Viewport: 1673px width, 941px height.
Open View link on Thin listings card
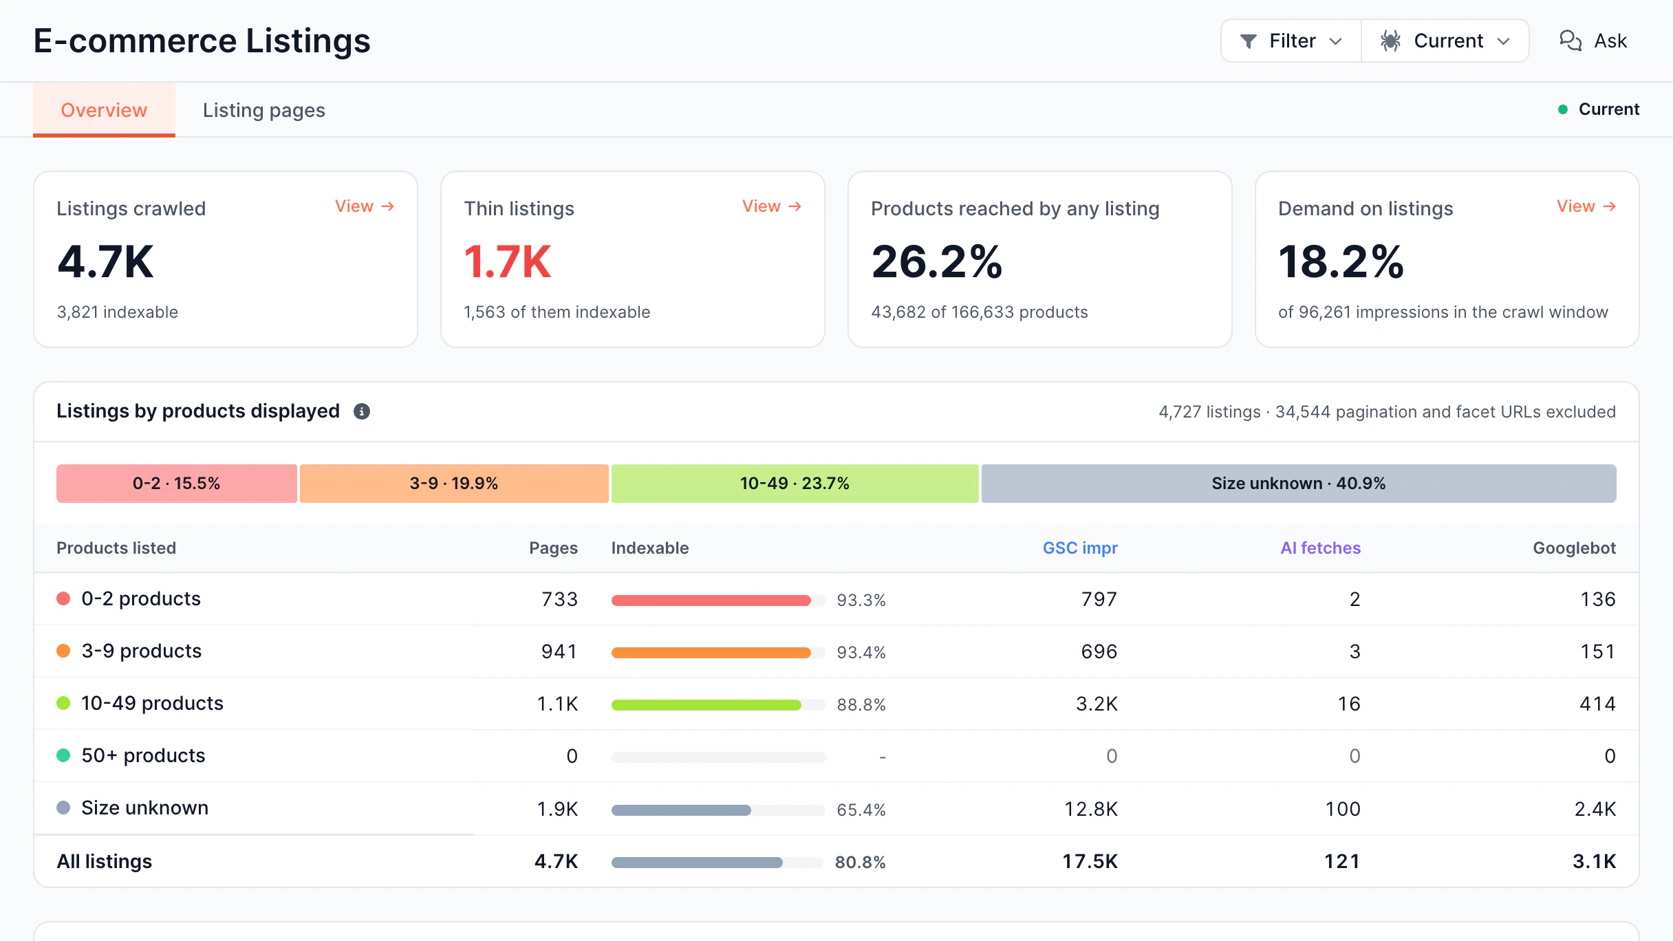coord(772,206)
